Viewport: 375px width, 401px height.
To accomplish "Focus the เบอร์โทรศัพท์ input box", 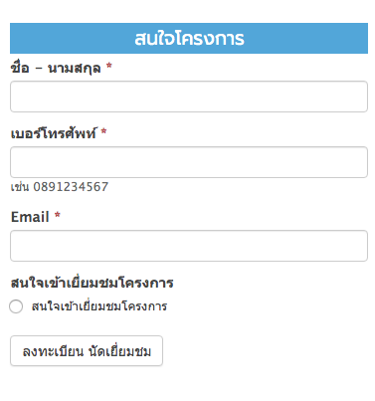I will pyautogui.click(x=189, y=162).
